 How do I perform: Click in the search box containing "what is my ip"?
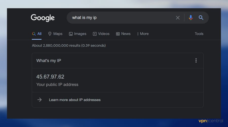122,18
